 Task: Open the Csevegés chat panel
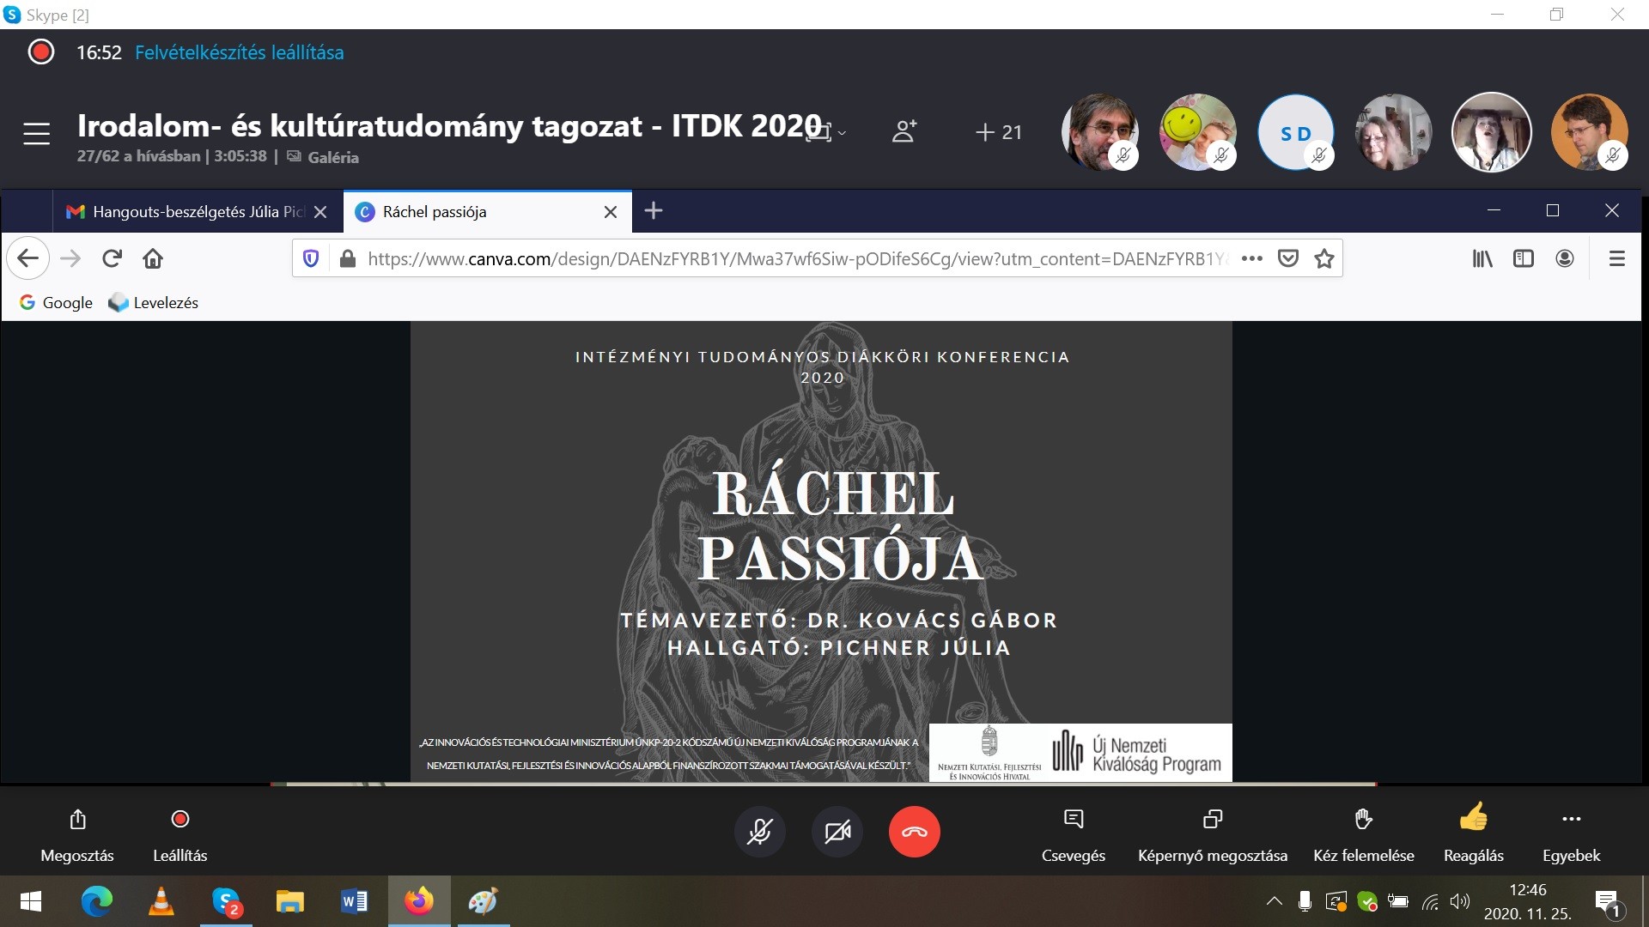click(1073, 820)
